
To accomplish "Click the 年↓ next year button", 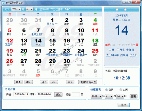I will (29, 82).
